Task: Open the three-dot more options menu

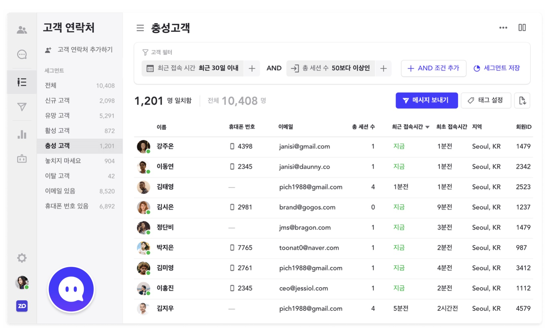Action: [503, 28]
